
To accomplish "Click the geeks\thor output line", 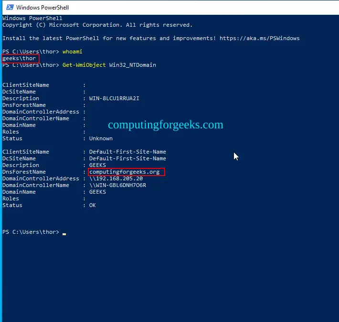I will click(19, 58).
